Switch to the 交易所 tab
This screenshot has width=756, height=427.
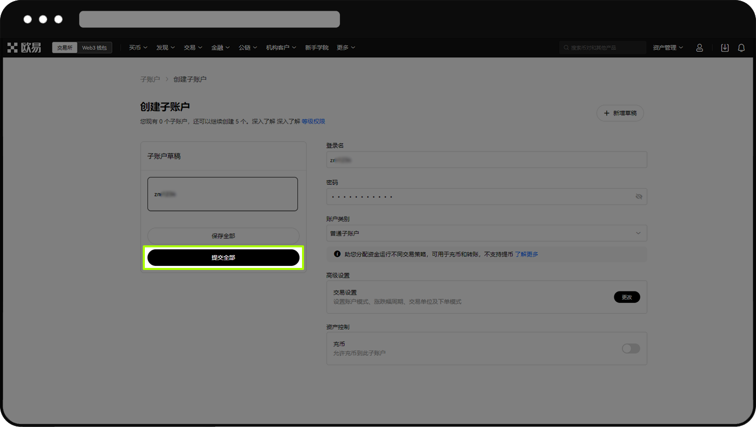coord(65,48)
